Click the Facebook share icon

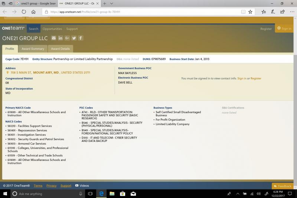(x=81, y=38)
